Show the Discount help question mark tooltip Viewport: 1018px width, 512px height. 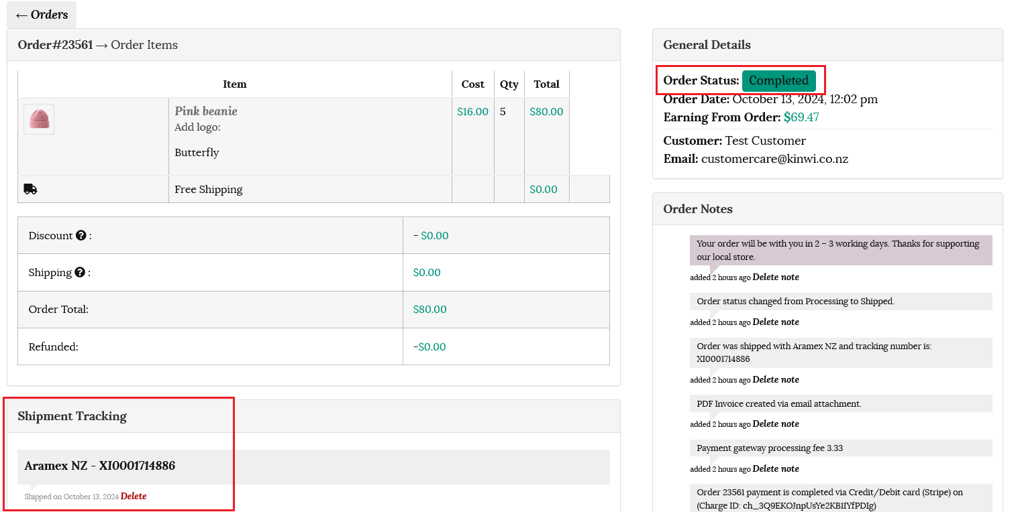(81, 236)
